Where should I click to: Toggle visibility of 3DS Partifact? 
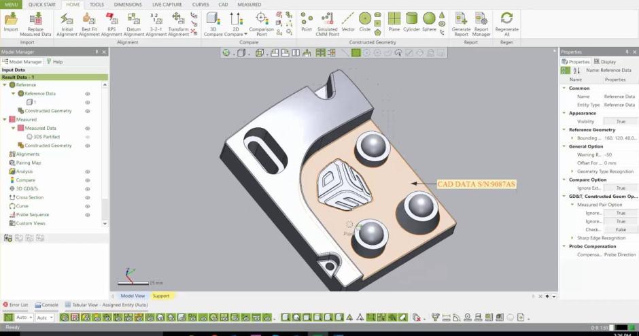pyautogui.click(x=87, y=137)
